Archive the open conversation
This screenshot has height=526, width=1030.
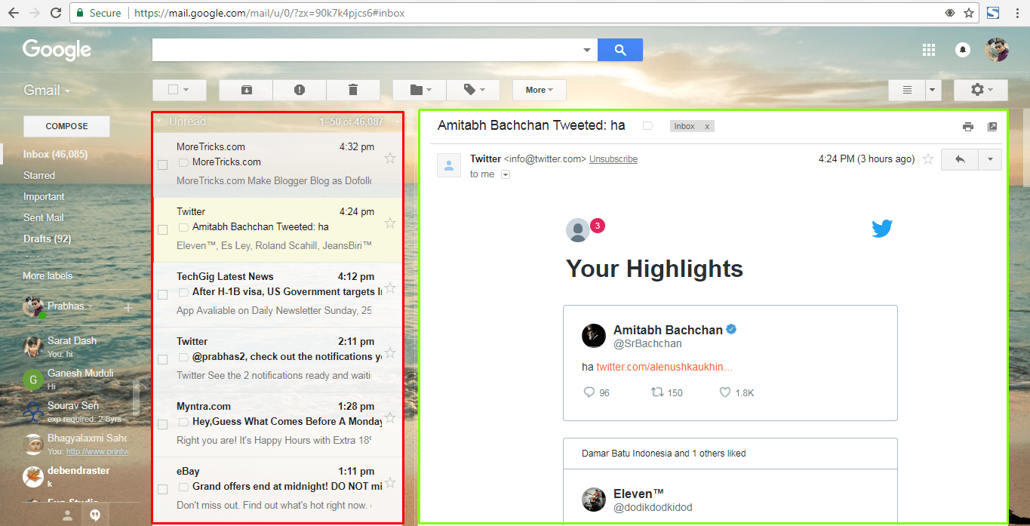pos(244,90)
